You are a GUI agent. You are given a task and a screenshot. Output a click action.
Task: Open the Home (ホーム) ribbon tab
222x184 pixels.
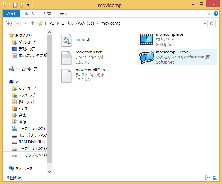[x=29, y=14]
